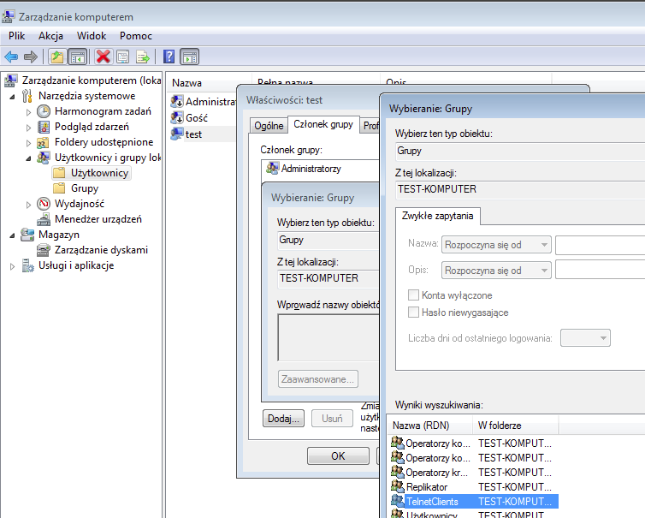Select the Administrator user row

pos(204,101)
